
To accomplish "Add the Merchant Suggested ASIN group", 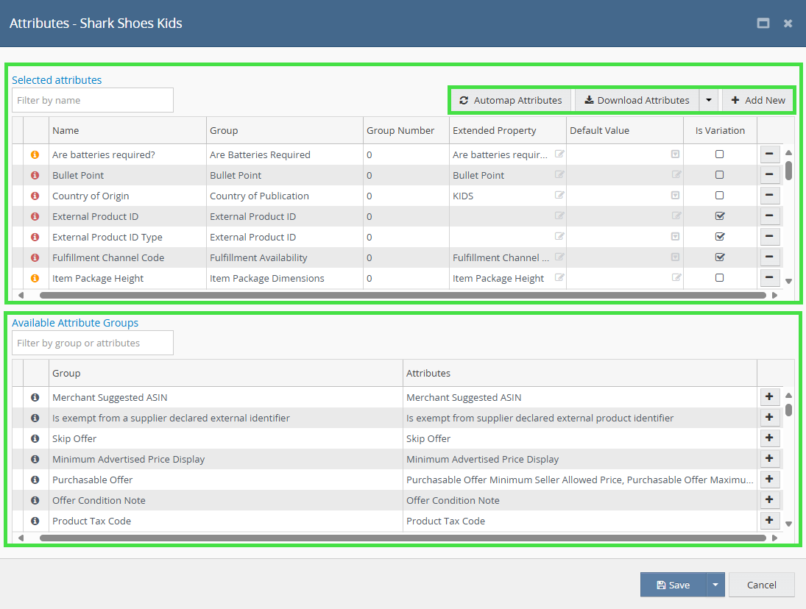I will coord(768,397).
